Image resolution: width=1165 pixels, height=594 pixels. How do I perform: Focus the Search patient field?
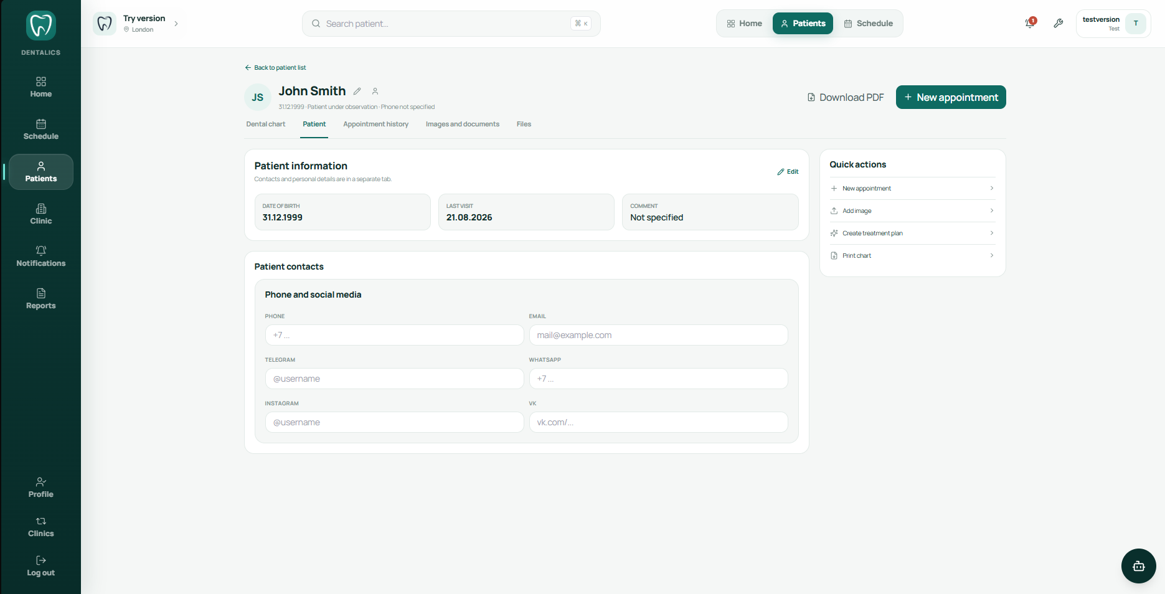(451, 24)
